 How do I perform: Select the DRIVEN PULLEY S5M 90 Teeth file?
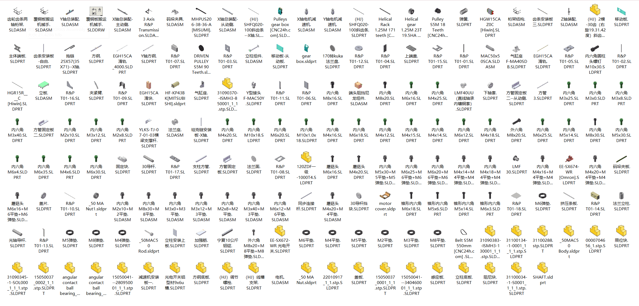(x=201, y=59)
